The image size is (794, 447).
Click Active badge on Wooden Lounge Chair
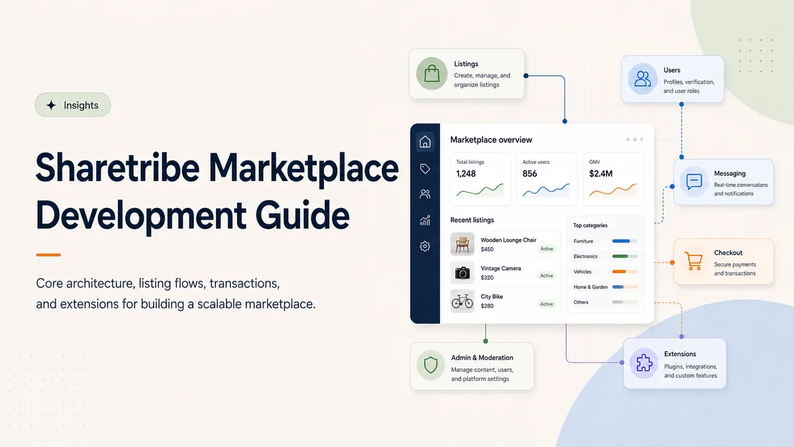[546, 249]
